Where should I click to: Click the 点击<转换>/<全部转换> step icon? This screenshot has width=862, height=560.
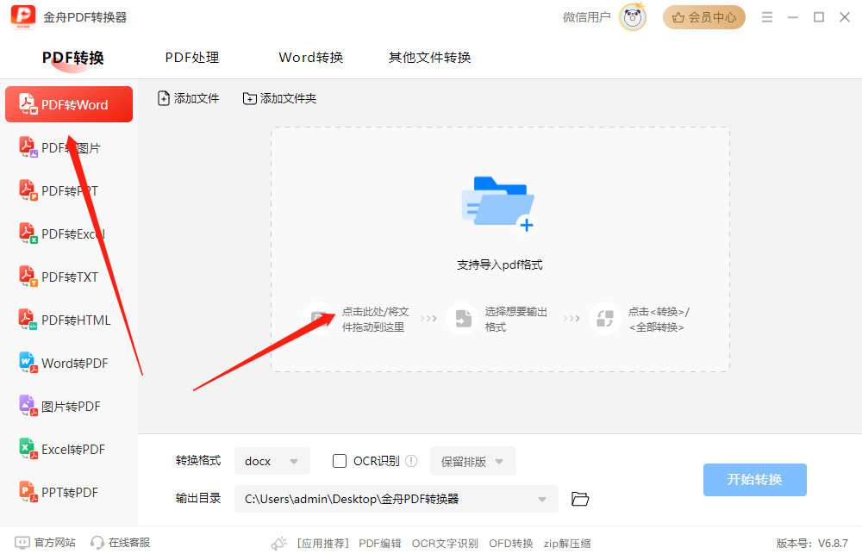tap(605, 319)
